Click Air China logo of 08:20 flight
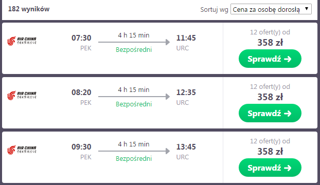320x185 pixels. click(x=22, y=96)
